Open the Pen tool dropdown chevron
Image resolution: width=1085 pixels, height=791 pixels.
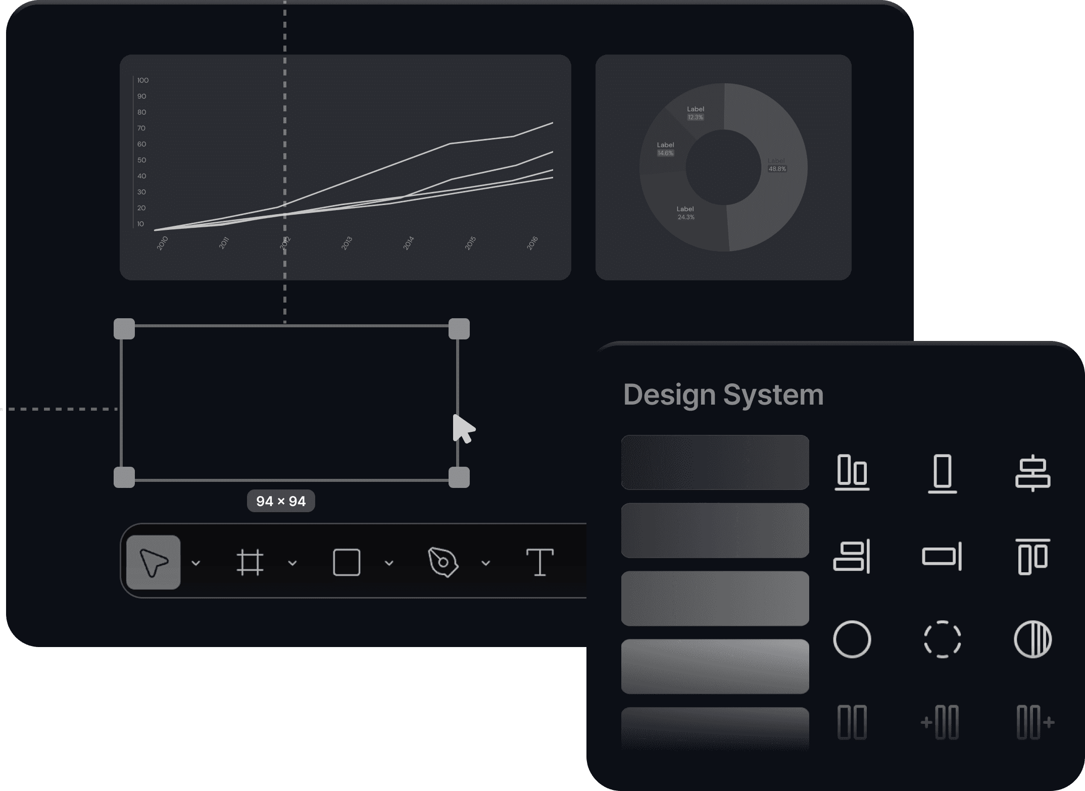click(x=485, y=563)
